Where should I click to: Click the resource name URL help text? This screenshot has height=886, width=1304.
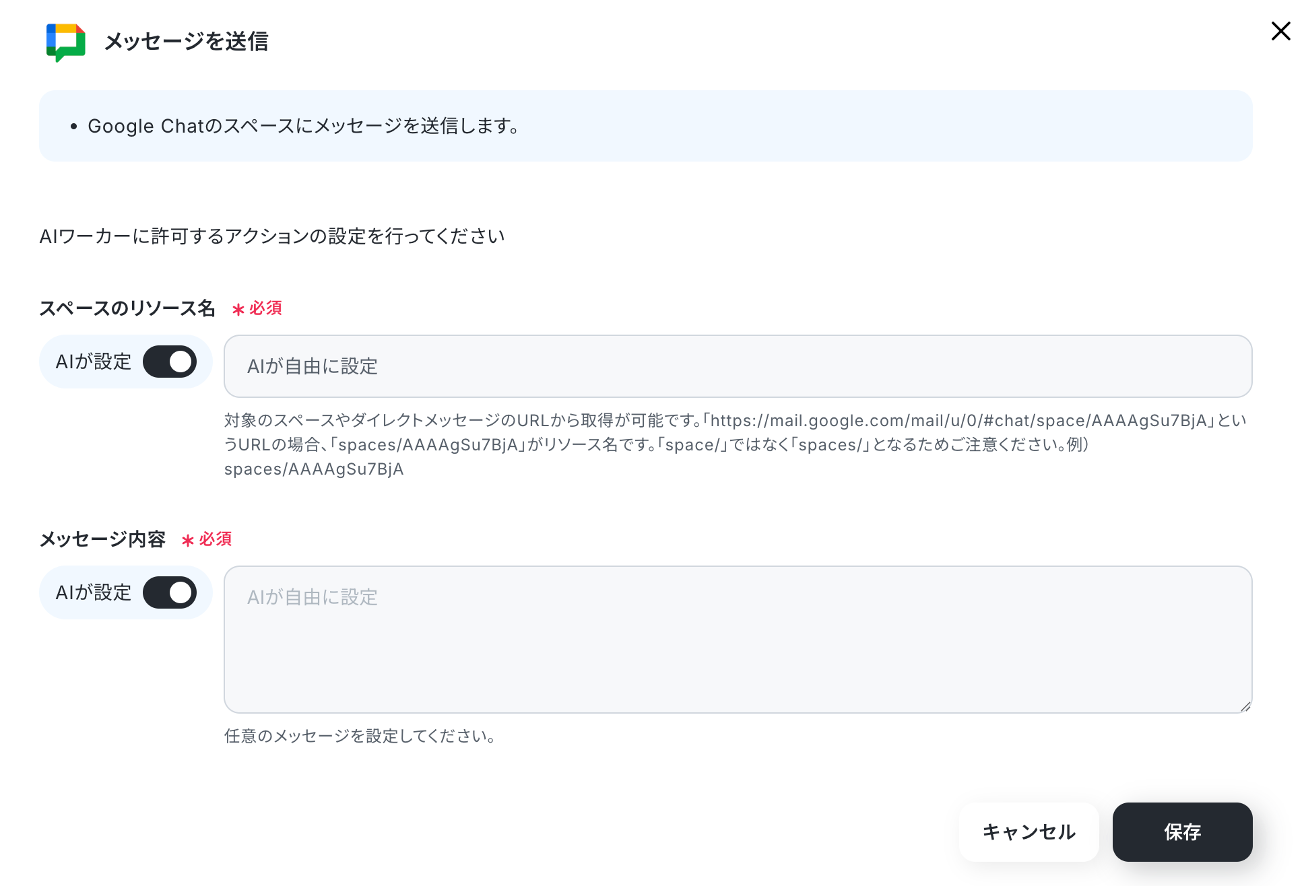[x=736, y=445]
